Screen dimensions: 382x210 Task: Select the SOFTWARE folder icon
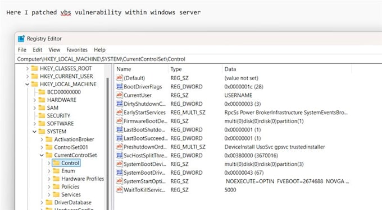pyautogui.click(x=42, y=123)
